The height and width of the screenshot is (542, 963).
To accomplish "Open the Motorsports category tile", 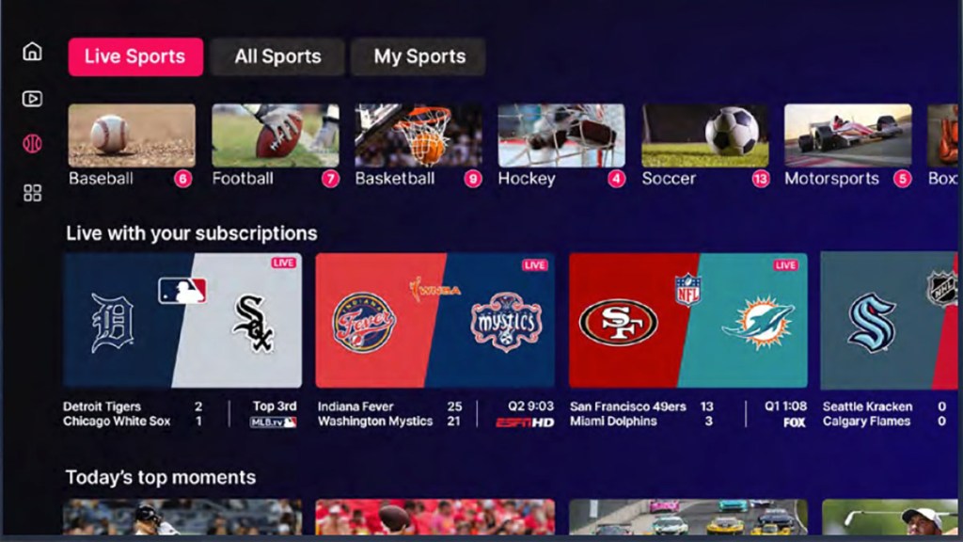I will (847, 146).
